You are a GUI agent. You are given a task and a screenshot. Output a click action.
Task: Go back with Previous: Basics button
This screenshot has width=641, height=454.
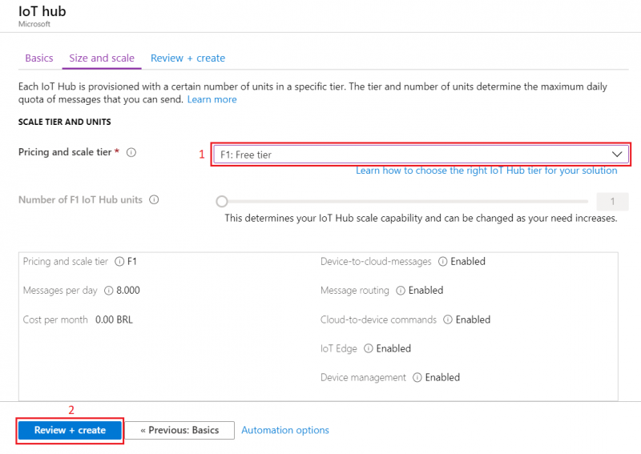(180, 430)
